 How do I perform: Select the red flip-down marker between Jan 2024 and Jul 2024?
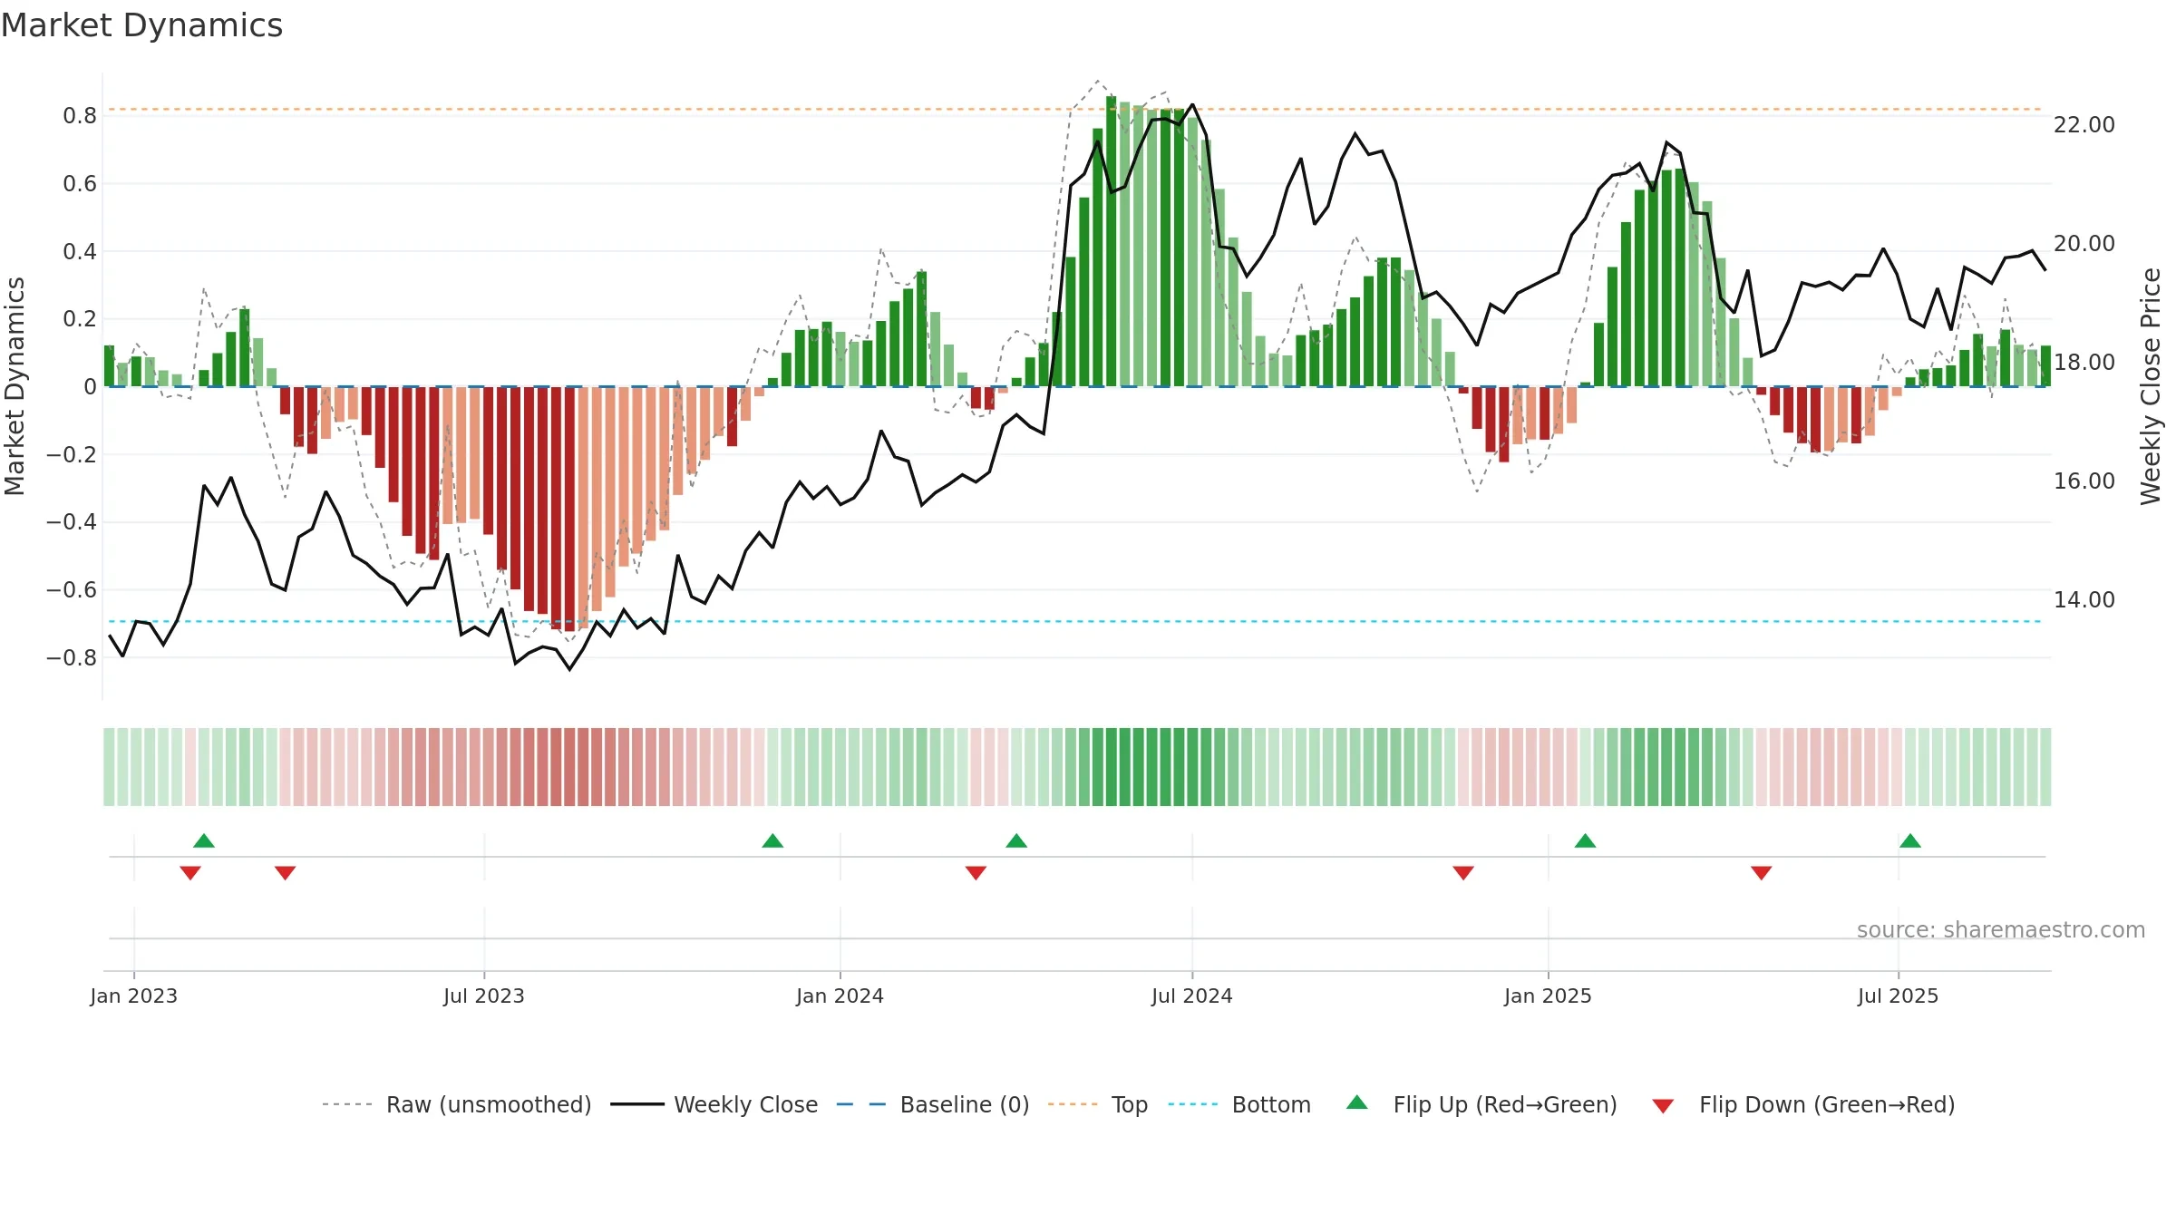click(x=976, y=873)
